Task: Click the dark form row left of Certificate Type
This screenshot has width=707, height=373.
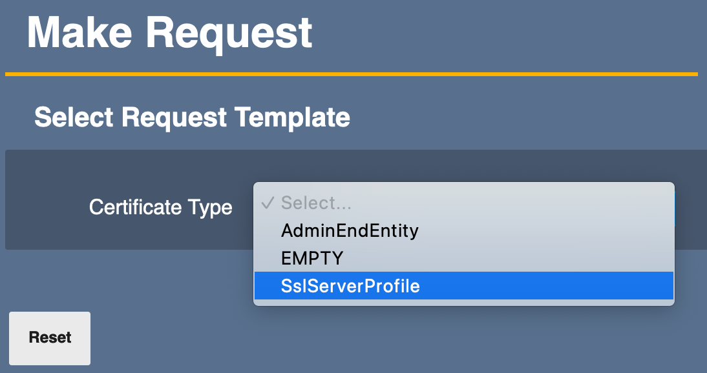Action: point(45,207)
